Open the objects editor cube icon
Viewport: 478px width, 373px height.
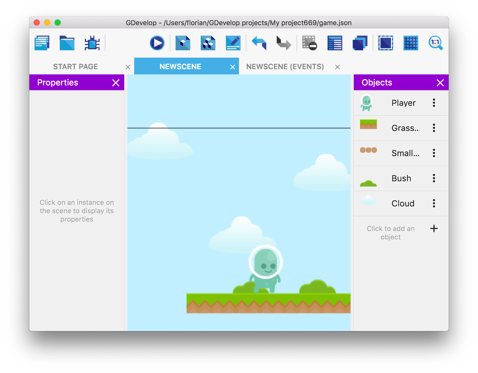pyautogui.click(x=183, y=43)
